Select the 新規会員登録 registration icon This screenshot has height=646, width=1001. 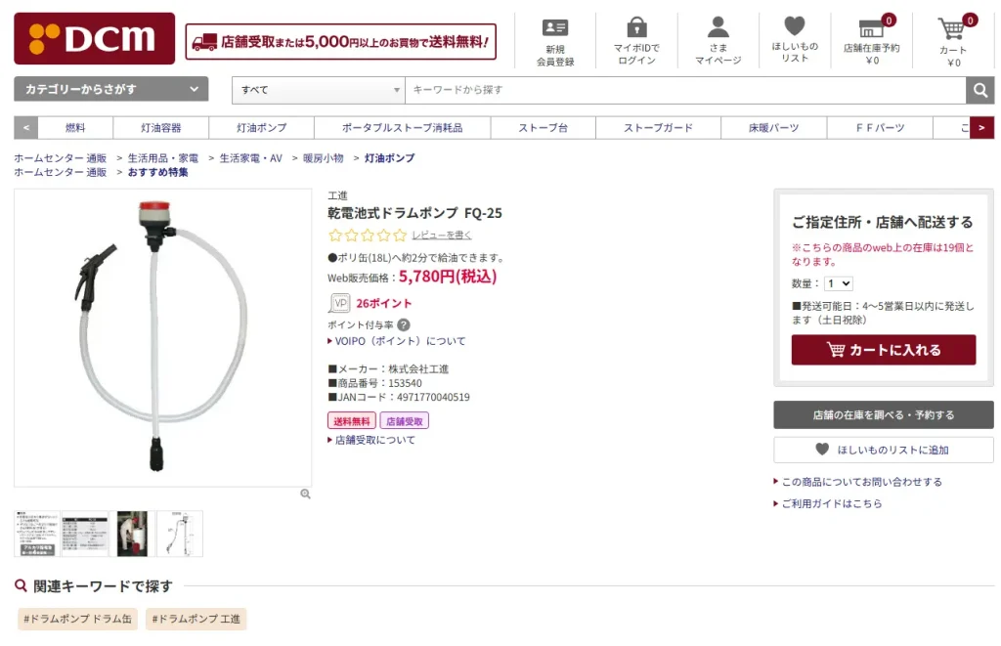pyautogui.click(x=555, y=29)
